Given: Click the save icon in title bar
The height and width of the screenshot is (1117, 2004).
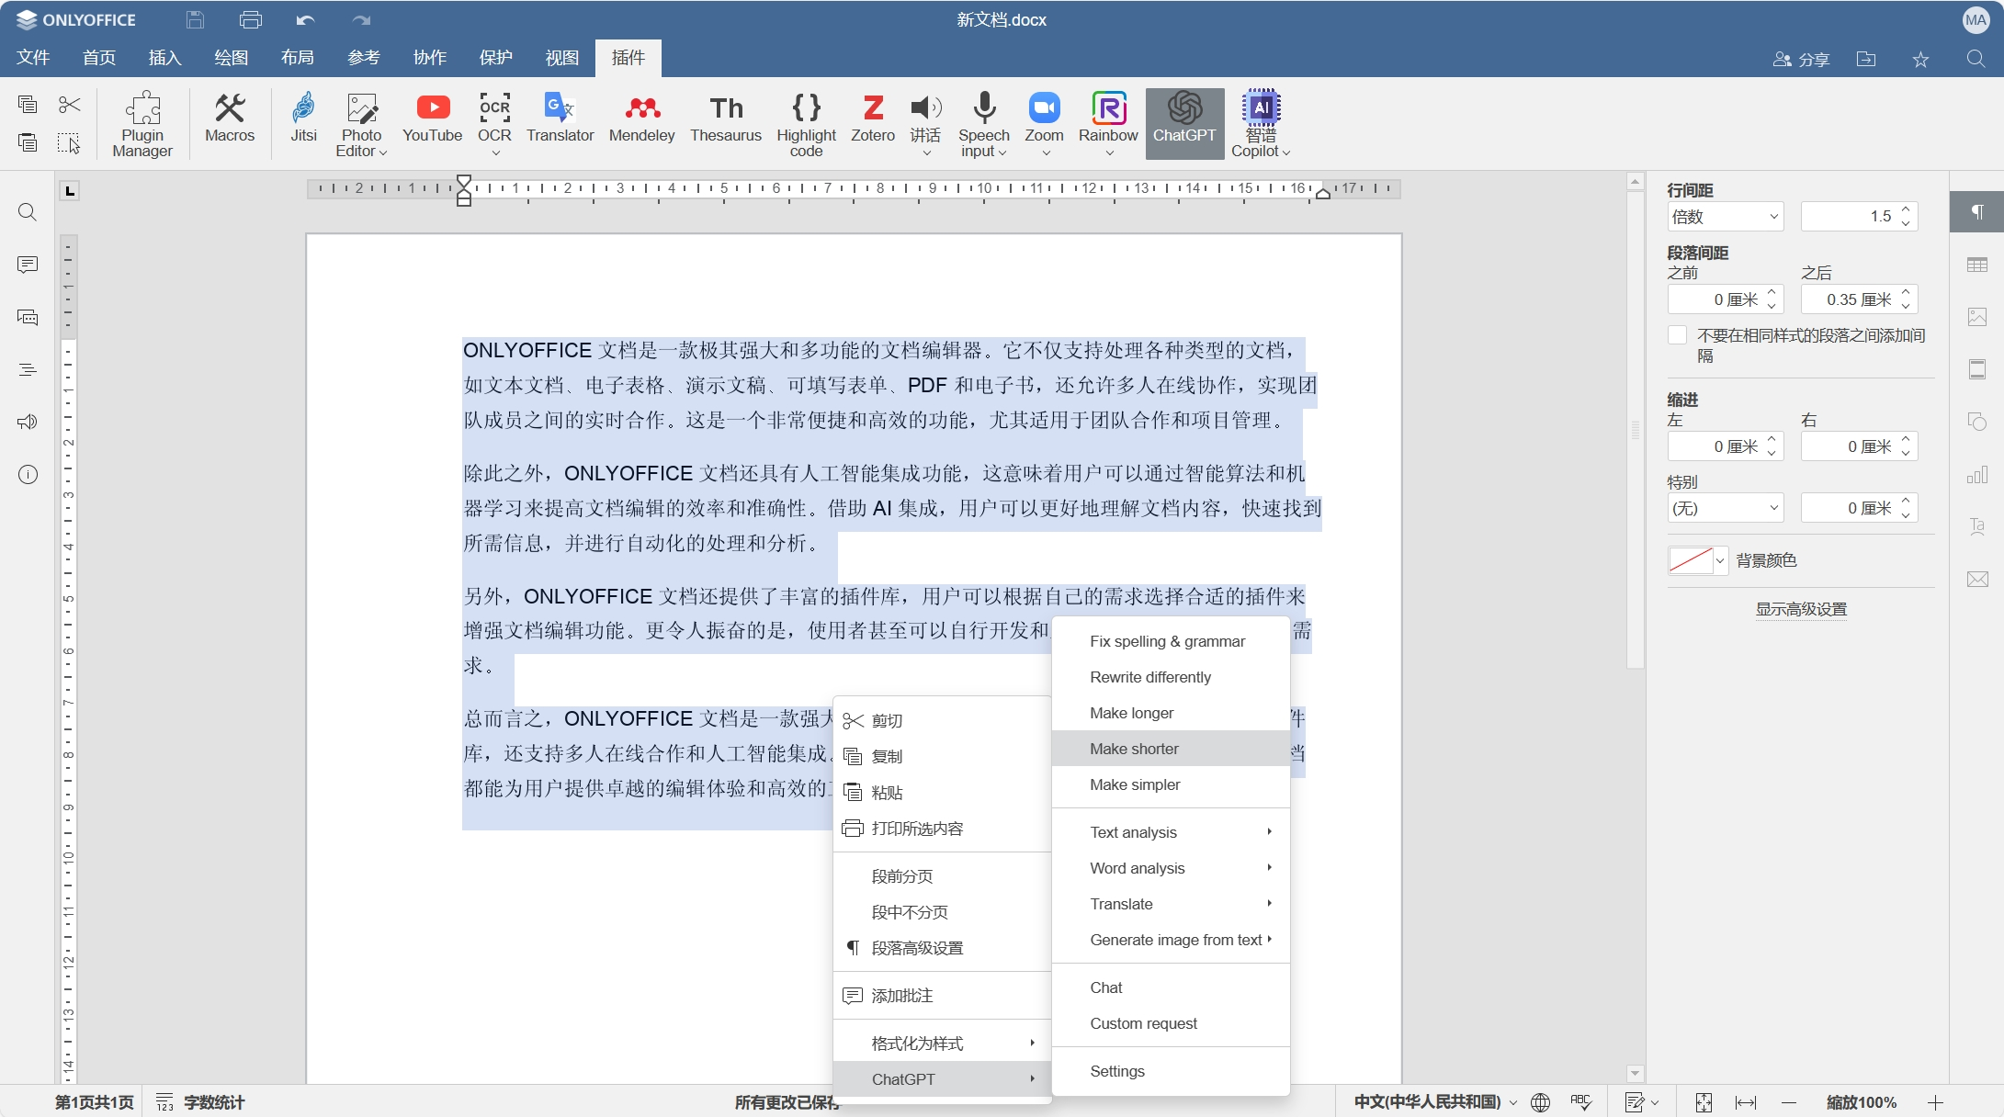Looking at the screenshot, I should [195, 19].
